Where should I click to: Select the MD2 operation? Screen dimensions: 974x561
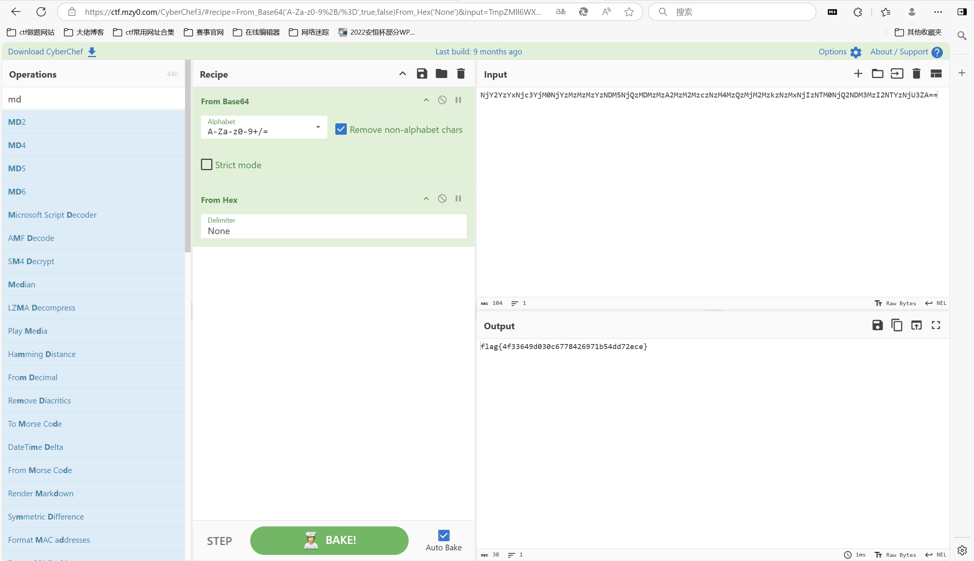pos(93,122)
